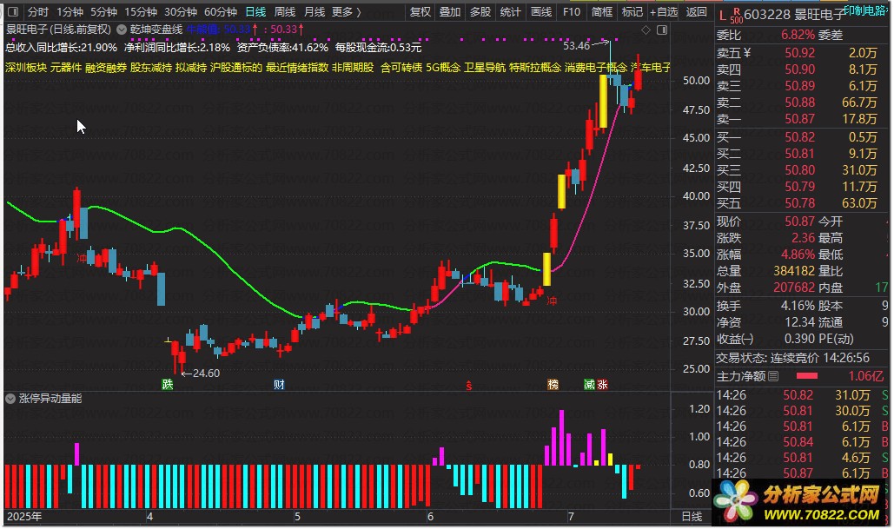
Task: Click the 特斯拉概念 concept tag
Action: [535, 67]
